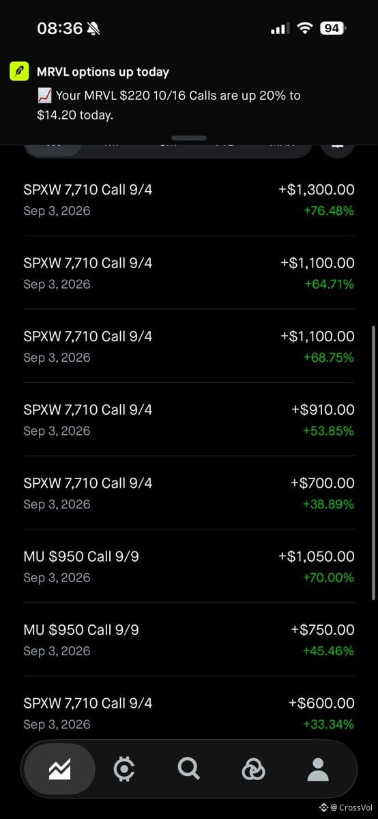The image size is (378, 819).
Task: Tap the battery indicator showing 94
Action: [x=333, y=29]
